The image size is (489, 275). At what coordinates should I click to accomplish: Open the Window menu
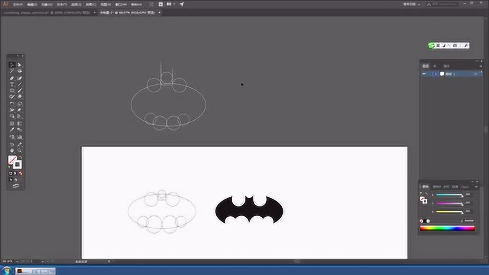[121, 4]
